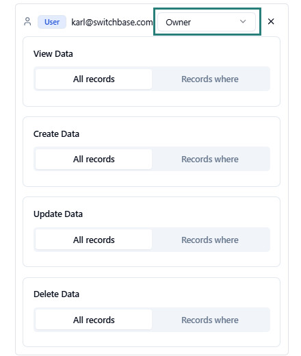Click the View Data section heading
This screenshot has width=301, height=356.
coord(53,54)
